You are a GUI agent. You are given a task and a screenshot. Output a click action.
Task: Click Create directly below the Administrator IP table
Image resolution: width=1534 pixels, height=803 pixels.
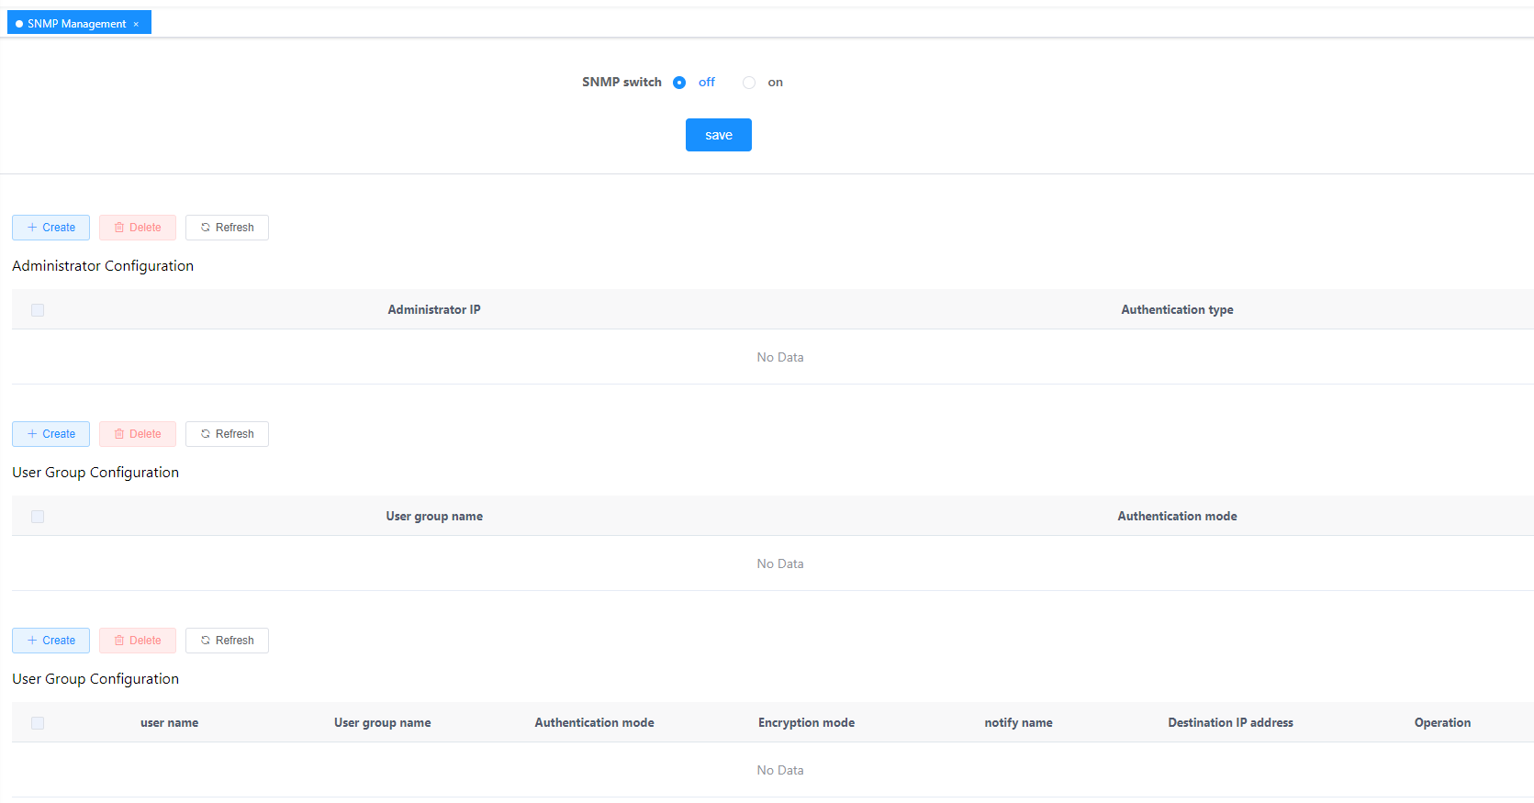click(50, 434)
